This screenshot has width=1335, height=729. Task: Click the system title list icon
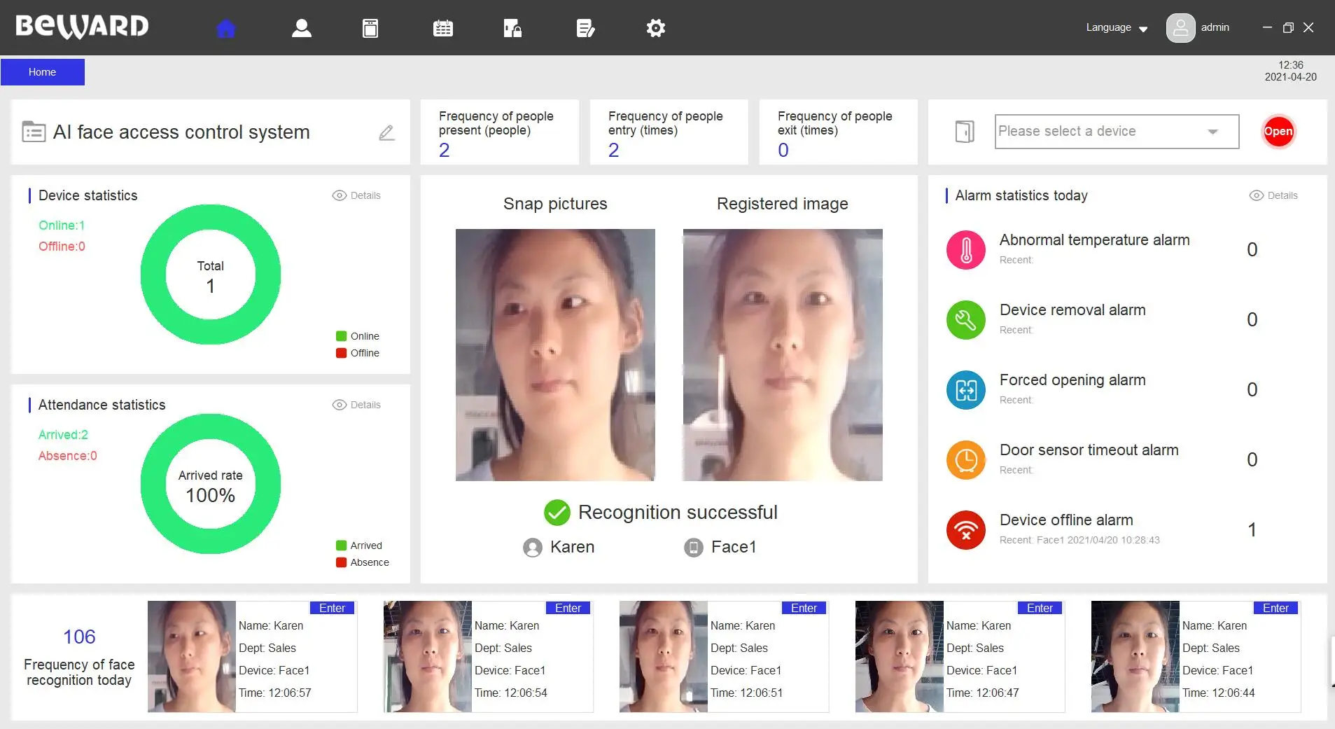(34, 132)
